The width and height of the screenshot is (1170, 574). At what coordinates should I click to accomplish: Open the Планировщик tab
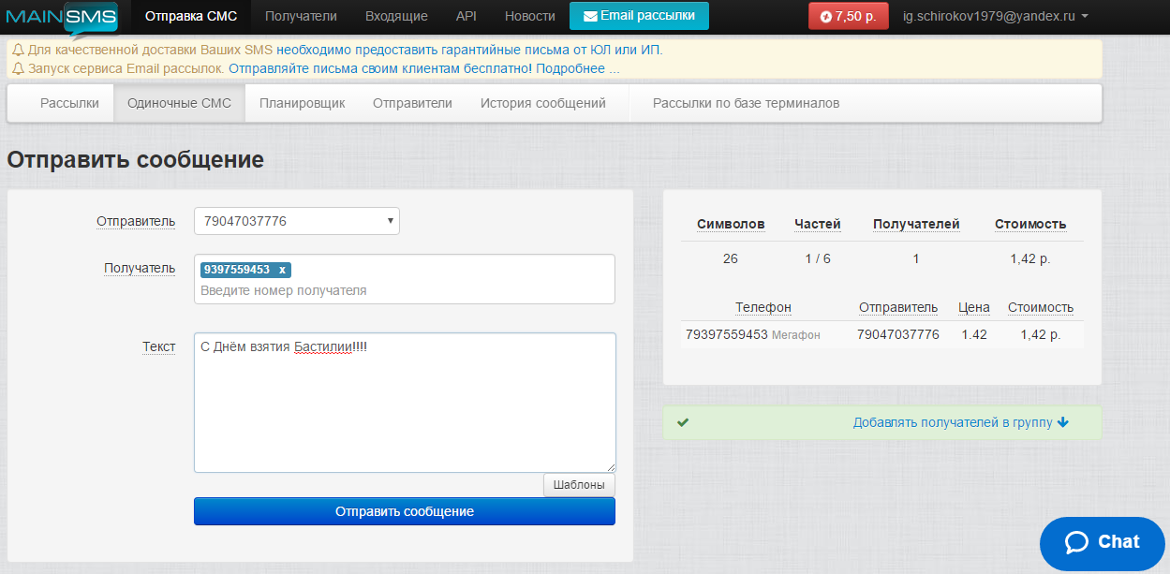(x=302, y=103)
